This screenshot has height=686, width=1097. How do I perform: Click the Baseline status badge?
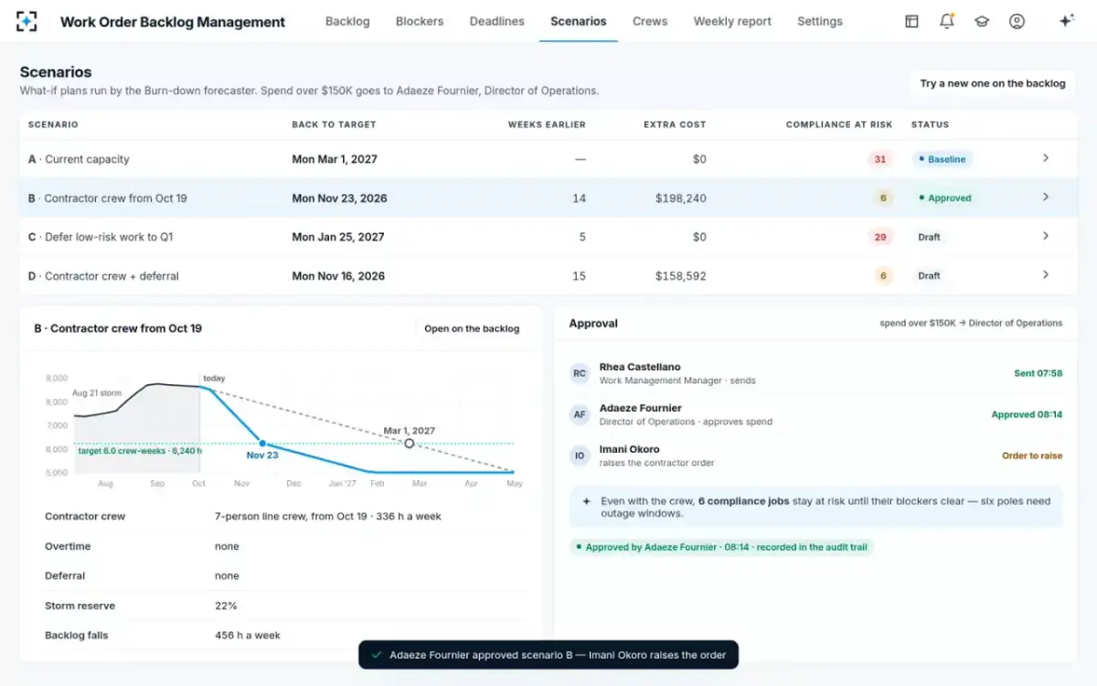942,159
